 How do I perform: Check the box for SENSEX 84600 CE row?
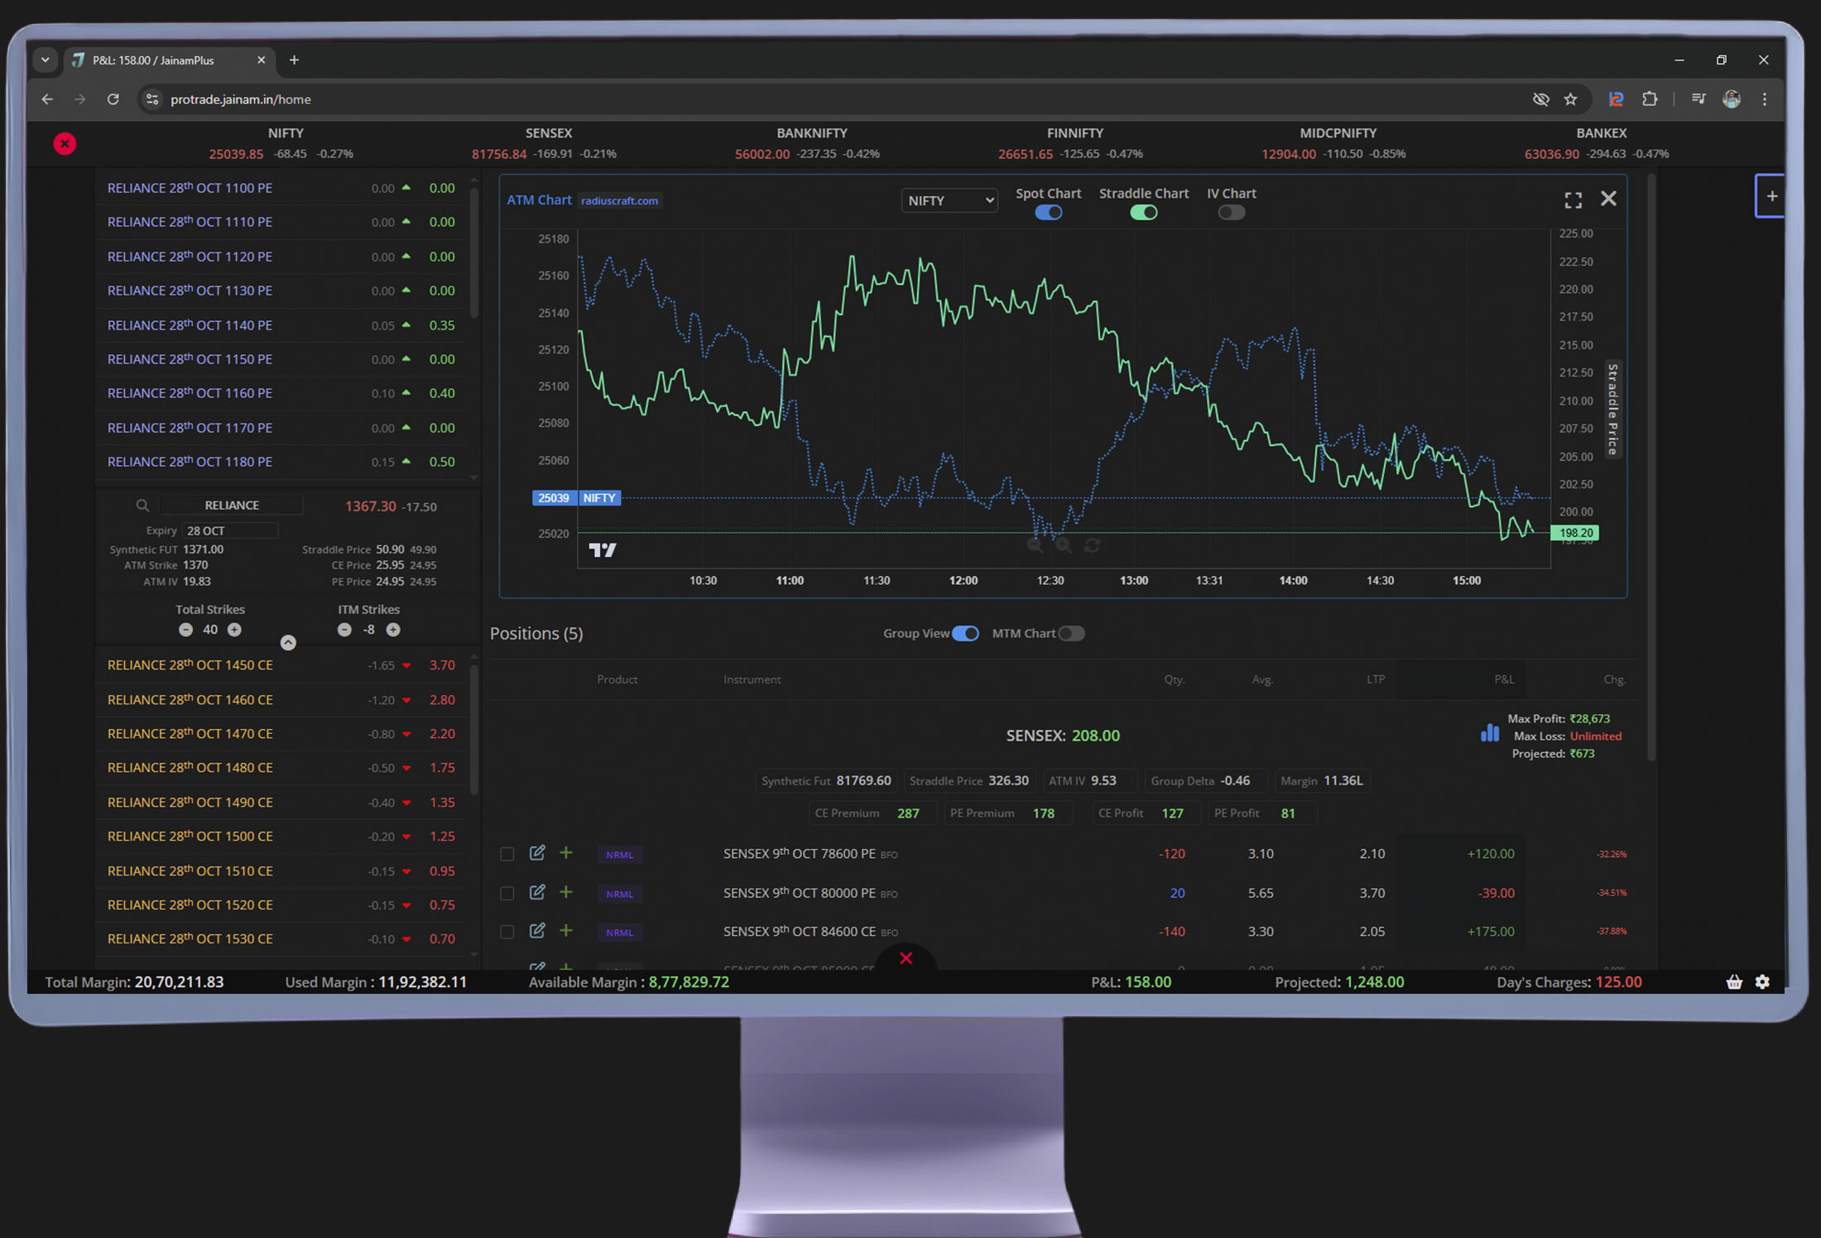(507, 932)
